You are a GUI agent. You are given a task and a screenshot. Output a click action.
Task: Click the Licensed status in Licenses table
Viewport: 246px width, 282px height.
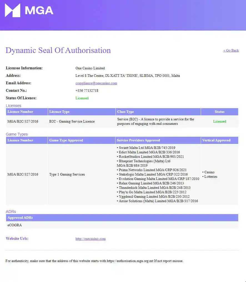220,121
